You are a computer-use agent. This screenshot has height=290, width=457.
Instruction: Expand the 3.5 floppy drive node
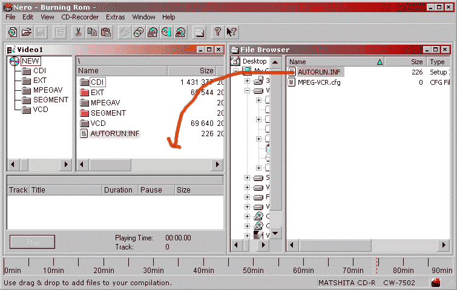tap(247, 81)
